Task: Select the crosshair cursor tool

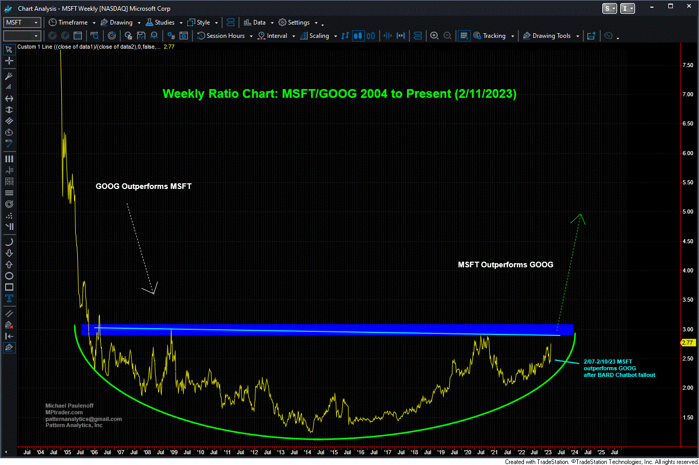Action: pyautogui.click(x=9, y=60)
